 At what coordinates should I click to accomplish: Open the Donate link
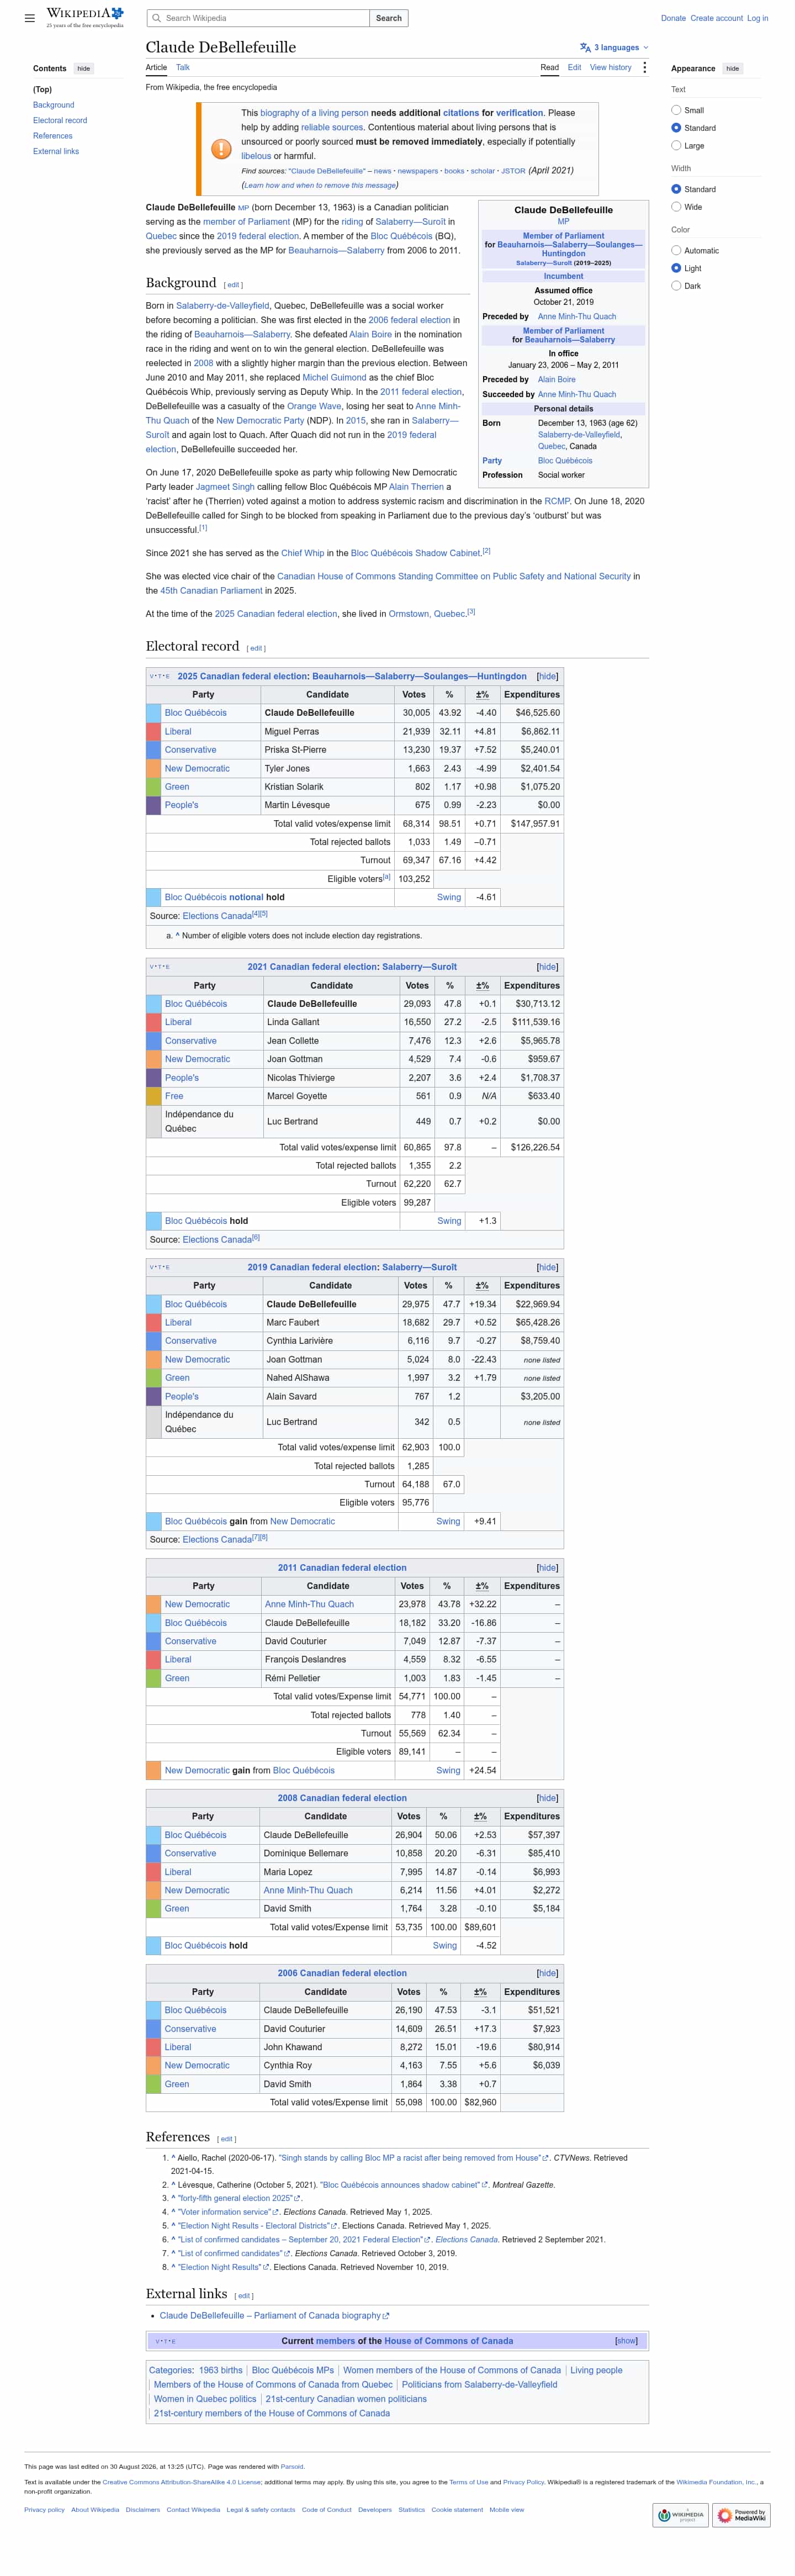coord(673,18)
